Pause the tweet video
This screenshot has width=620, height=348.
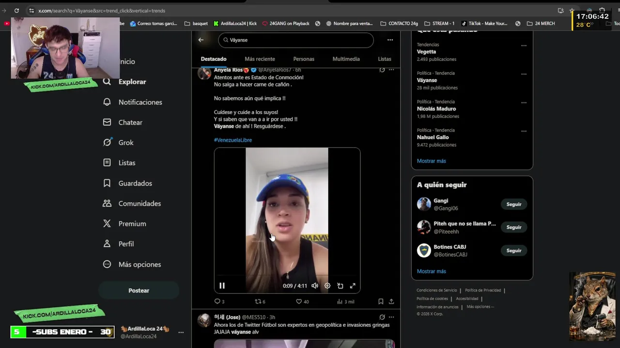222,286
